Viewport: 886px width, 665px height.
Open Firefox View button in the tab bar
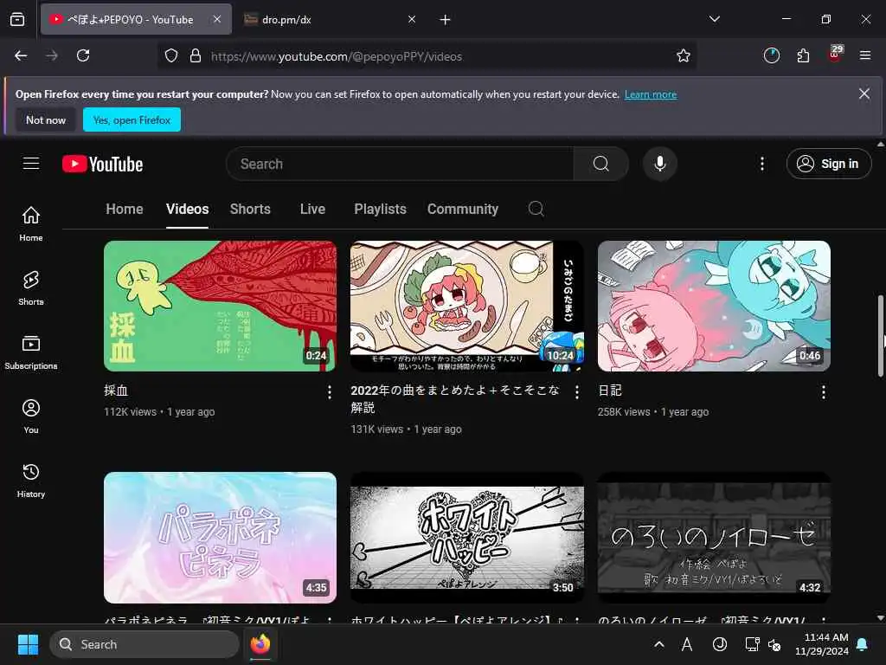pyautogui.click(x=17, y=20)
